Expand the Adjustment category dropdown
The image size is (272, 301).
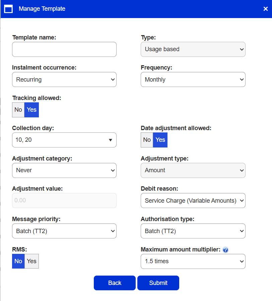[64, 170]
